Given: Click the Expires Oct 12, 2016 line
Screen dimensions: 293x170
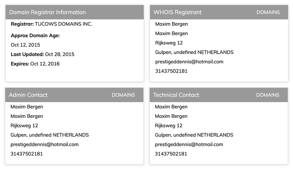Looking at the screenshot, I should [35, 64].
